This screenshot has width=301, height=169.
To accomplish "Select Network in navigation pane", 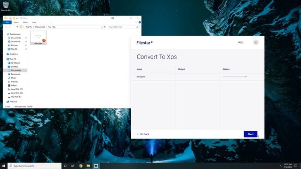I will click(x=13, y=102).
